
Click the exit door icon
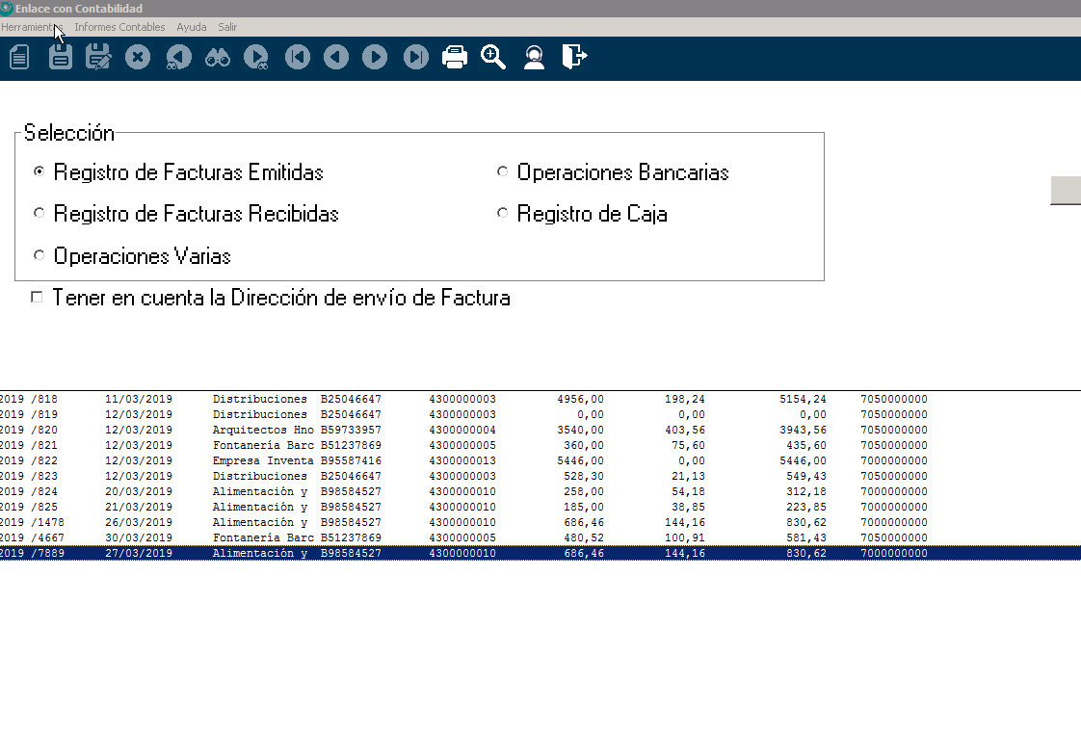coord(574,58)
